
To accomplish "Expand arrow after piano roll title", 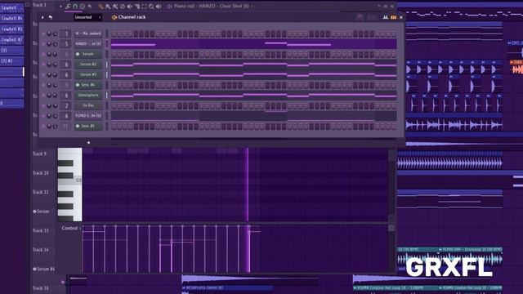I will click(252, 6).
